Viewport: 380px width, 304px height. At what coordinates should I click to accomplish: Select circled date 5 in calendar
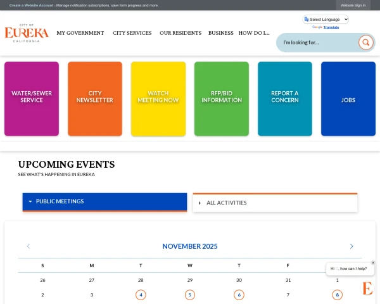pyautogui.click(x=190, y=294)
